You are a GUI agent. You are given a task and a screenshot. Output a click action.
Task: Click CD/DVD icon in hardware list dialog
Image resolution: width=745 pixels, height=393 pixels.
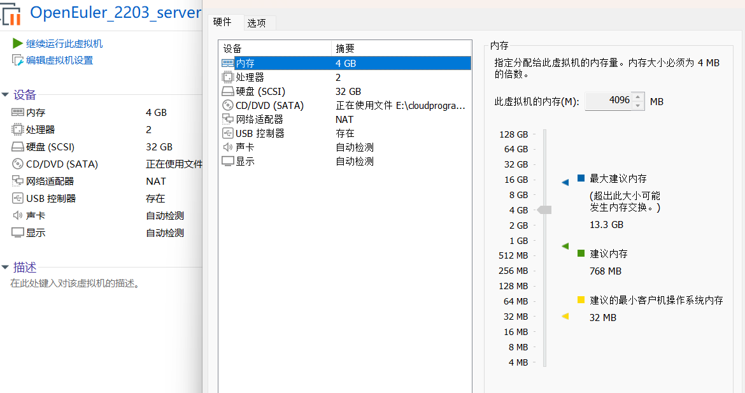tap(227, 105)
